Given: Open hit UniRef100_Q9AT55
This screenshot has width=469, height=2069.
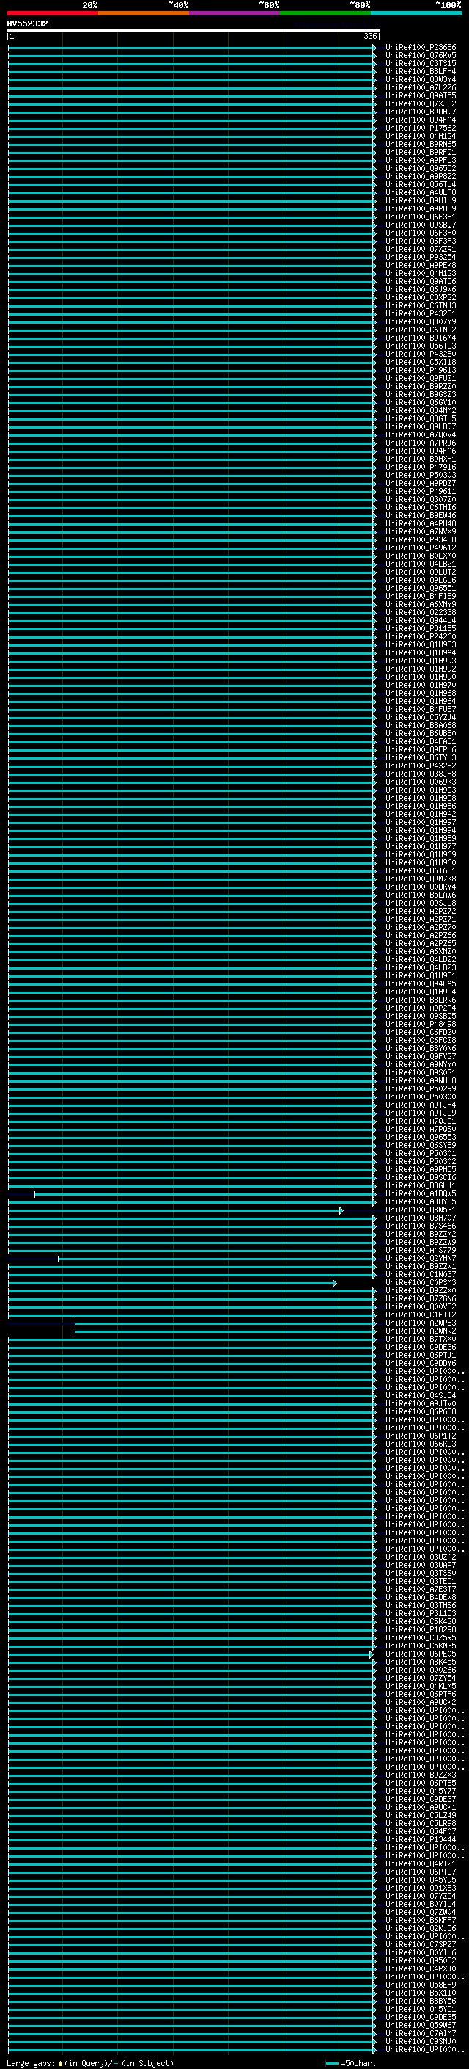Looking at the screenshot, I should coord(421,95).
